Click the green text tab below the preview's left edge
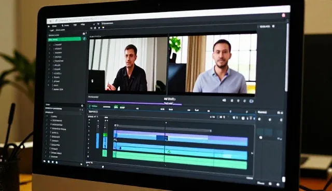Viewport: 332px width, 191px height. point(93,106)
